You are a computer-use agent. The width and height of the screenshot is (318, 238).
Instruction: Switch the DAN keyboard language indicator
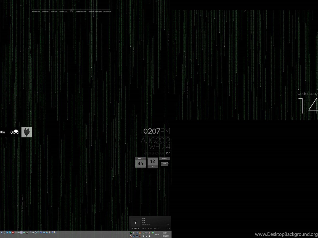pyautogui.click(x=157, y=235)
